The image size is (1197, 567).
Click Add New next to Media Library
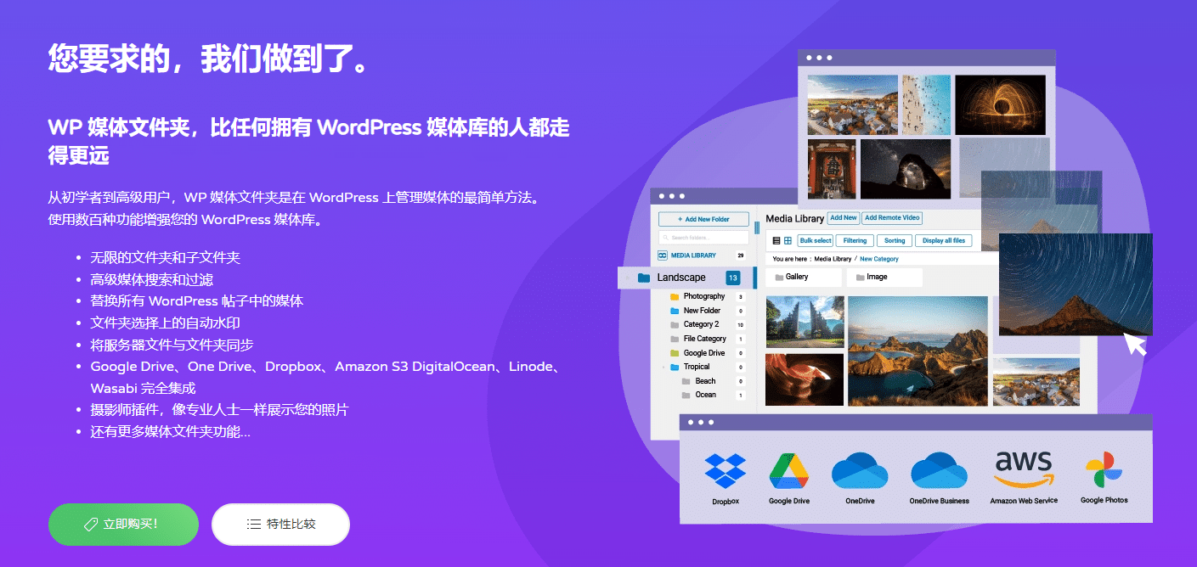tap(844, 218)
